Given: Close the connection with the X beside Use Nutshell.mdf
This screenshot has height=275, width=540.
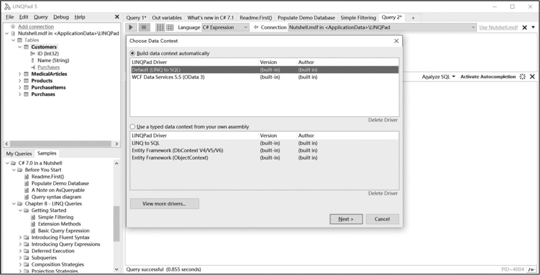Looking at the screenshot, I should coord(524,27).
